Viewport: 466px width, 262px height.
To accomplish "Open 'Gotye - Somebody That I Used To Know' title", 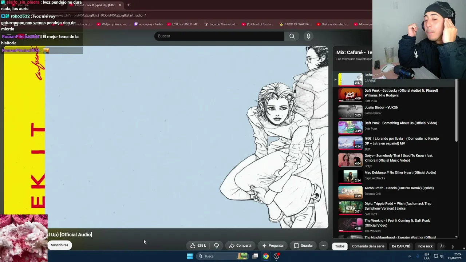I will coord(399,158).
